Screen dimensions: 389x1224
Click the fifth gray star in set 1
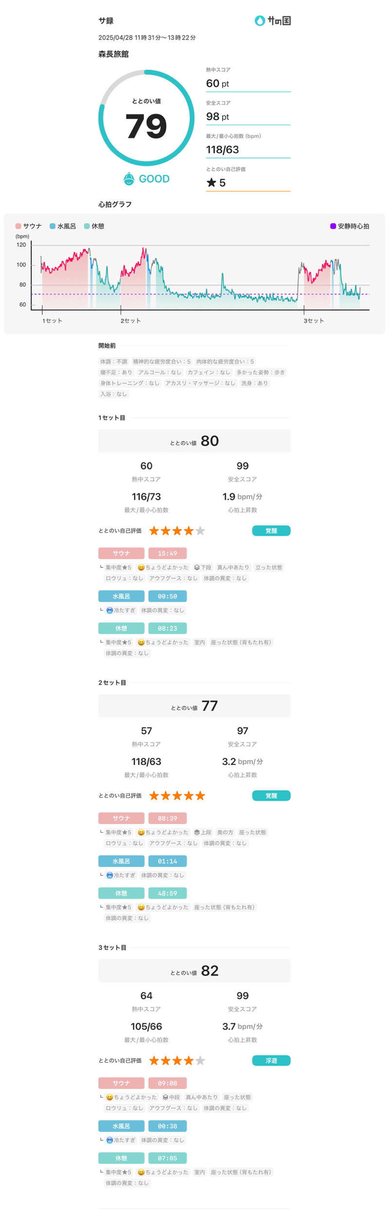point(200,531)
